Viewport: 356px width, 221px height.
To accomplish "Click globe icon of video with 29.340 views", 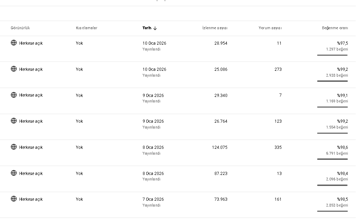I will click(14, 95).
